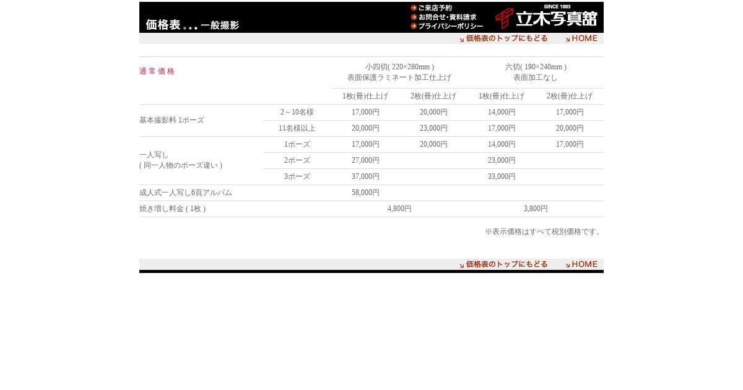Click the top 価格表のトップにもどる link

click(x=503, y=38)
